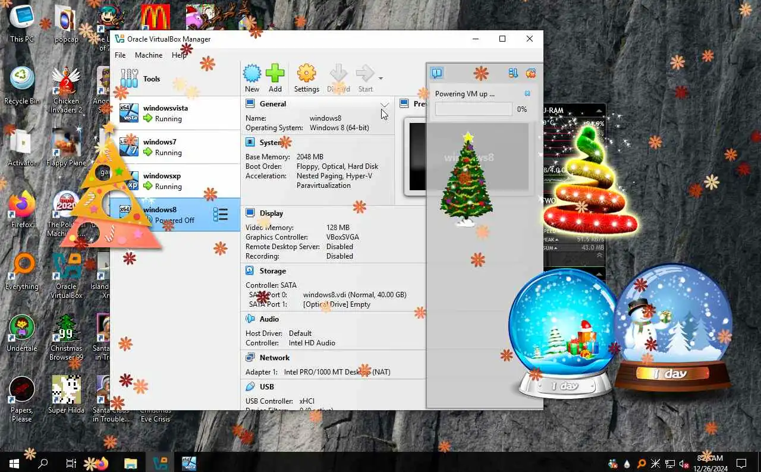Open the Firefox desktop shortcut
Viewport: 761px width, 472px height.
[x=22, y=209]
